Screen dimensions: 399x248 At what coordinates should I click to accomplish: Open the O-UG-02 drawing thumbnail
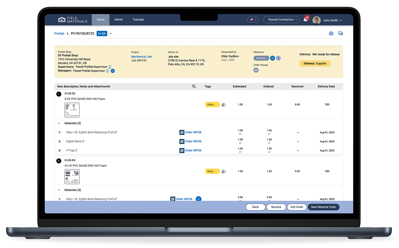[x=72, y=110]
